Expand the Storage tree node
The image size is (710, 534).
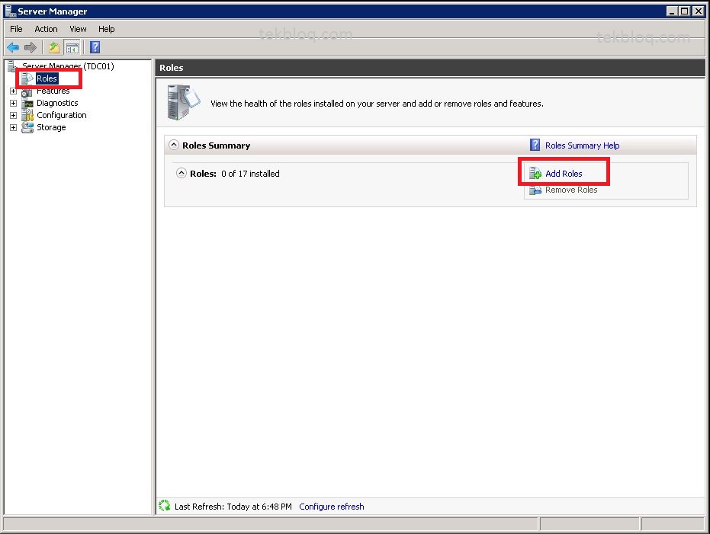click(x=13, y=127)
